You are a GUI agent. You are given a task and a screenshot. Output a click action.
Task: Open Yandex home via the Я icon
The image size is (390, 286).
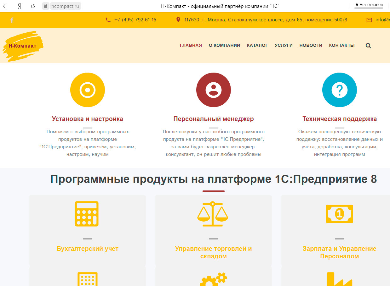pos(19,6)
